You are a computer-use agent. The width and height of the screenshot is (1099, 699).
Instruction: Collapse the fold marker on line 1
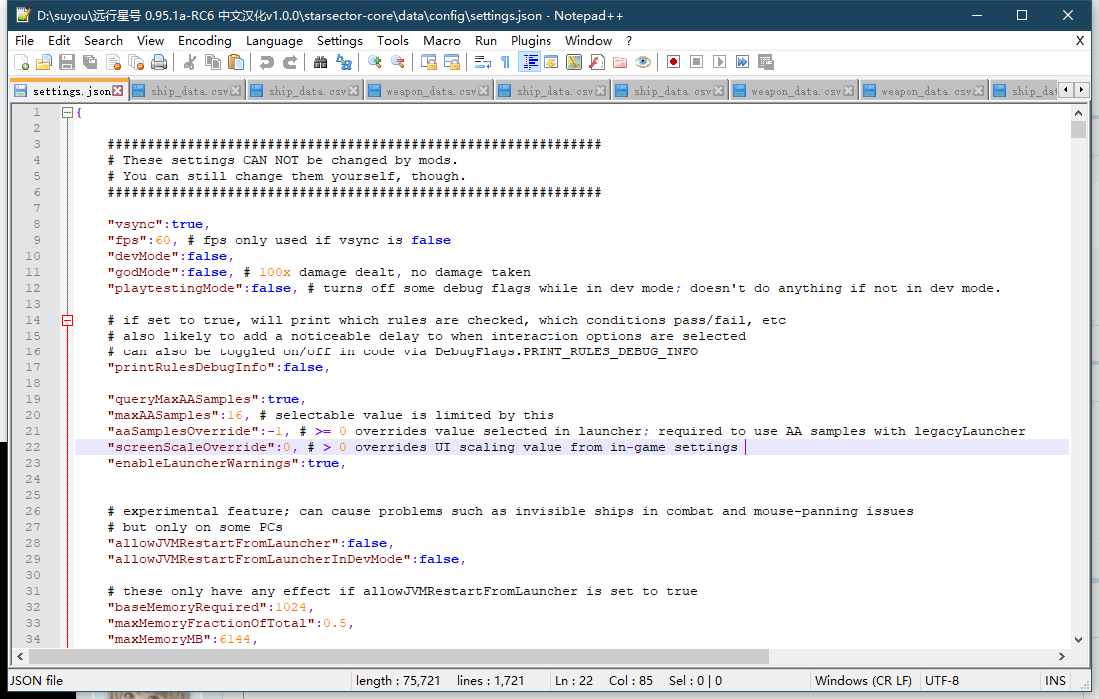(68, 113)
